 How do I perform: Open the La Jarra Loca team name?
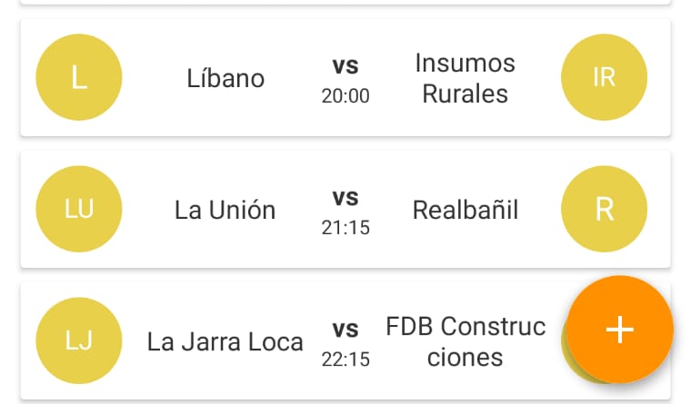coord(225,342)
